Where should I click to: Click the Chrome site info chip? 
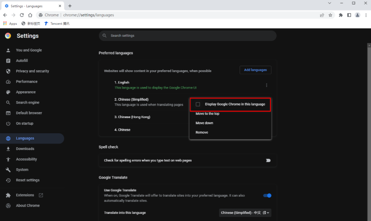pos(49,15)
